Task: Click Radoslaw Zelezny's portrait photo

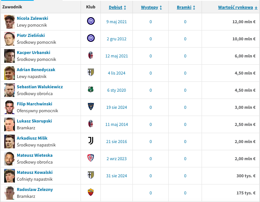Action: coord(10,193)
